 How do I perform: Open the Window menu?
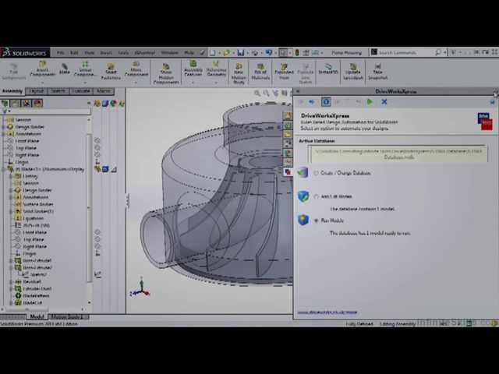169,53
